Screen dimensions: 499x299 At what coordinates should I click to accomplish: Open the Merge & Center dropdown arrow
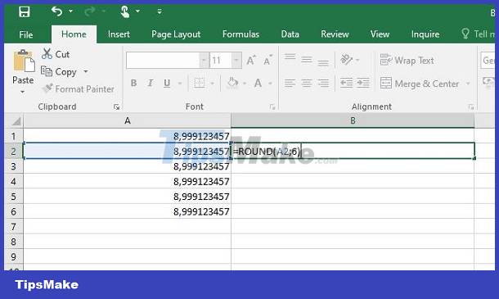[x=468, y=84]
